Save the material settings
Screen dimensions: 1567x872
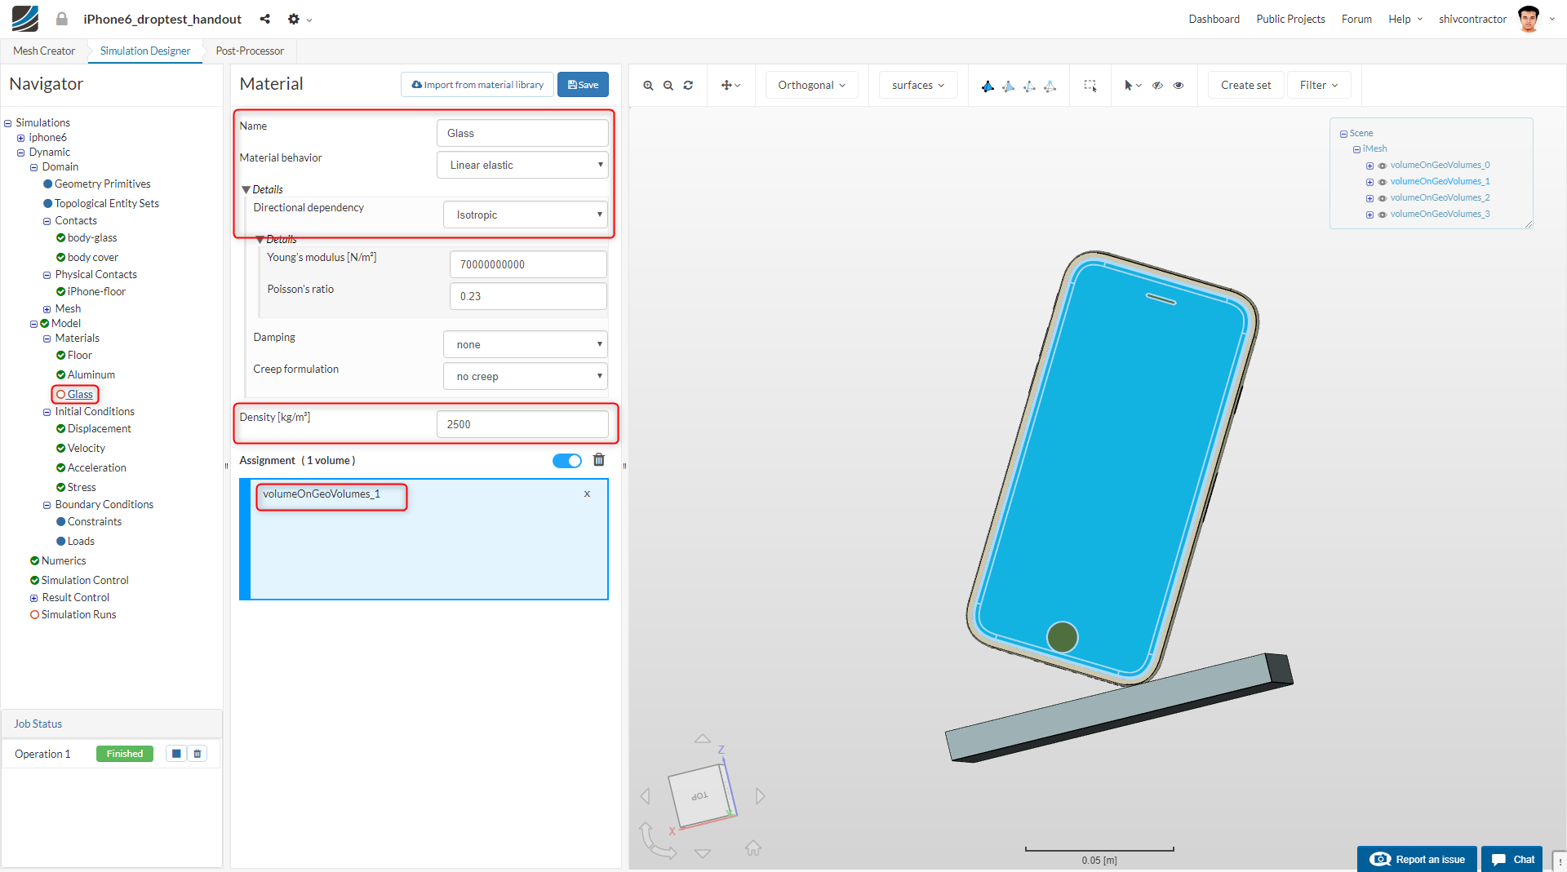click(x=583, y=85)
